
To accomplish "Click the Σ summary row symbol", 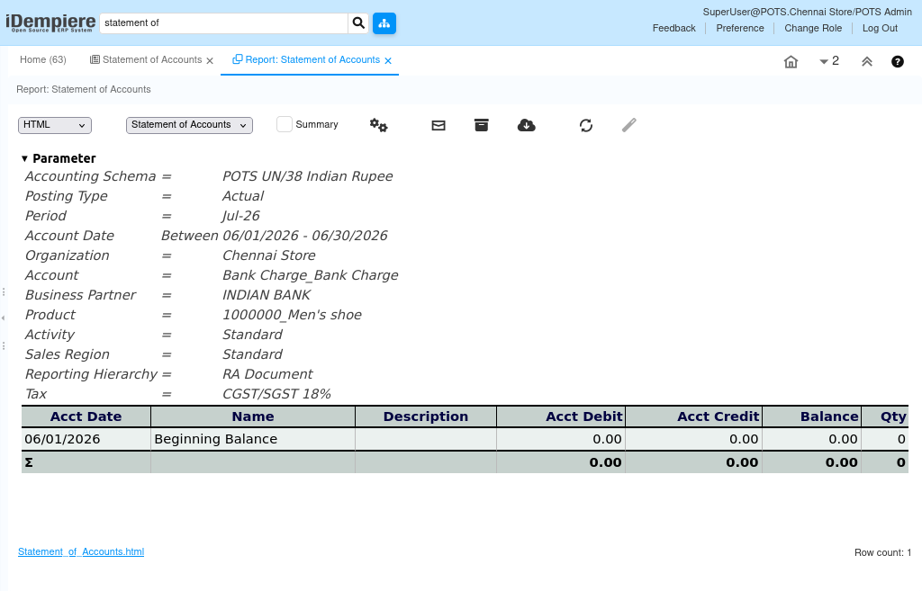I will (x=28, y=463).
